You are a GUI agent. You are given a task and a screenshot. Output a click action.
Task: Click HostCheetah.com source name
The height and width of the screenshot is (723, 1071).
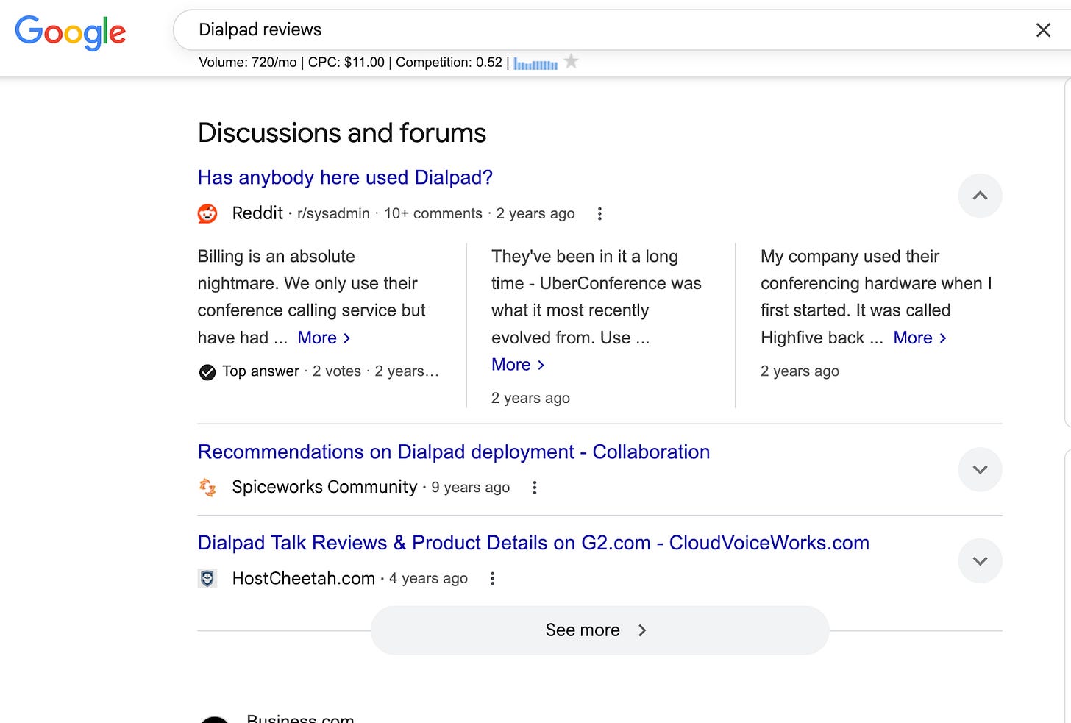coord(304,578)
